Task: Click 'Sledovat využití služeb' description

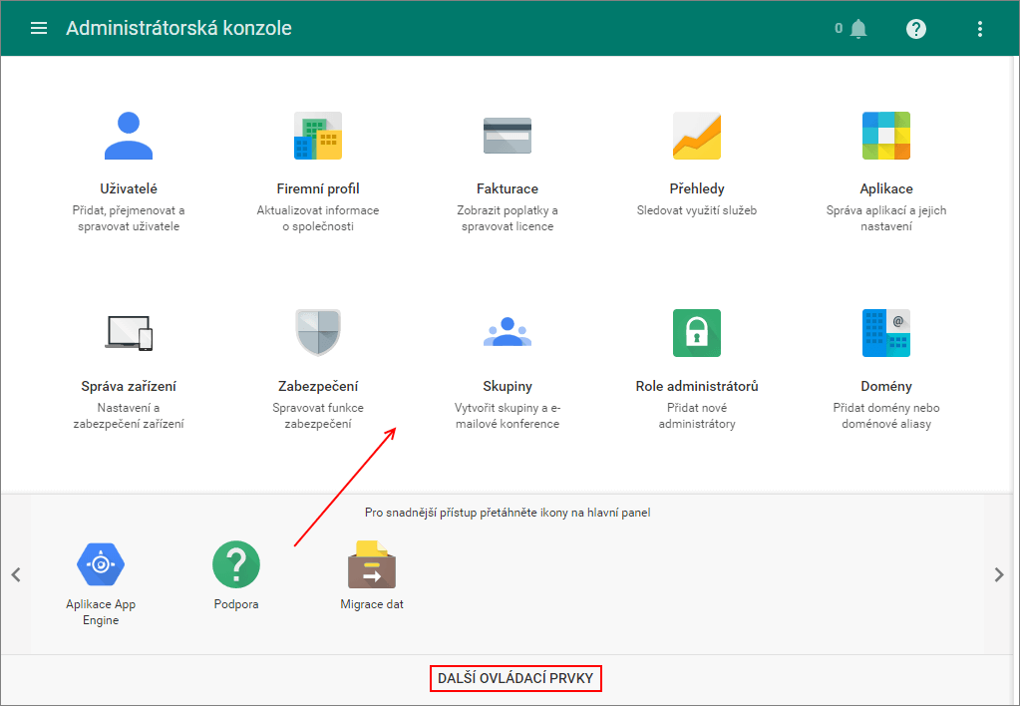Action: (697, 210)
